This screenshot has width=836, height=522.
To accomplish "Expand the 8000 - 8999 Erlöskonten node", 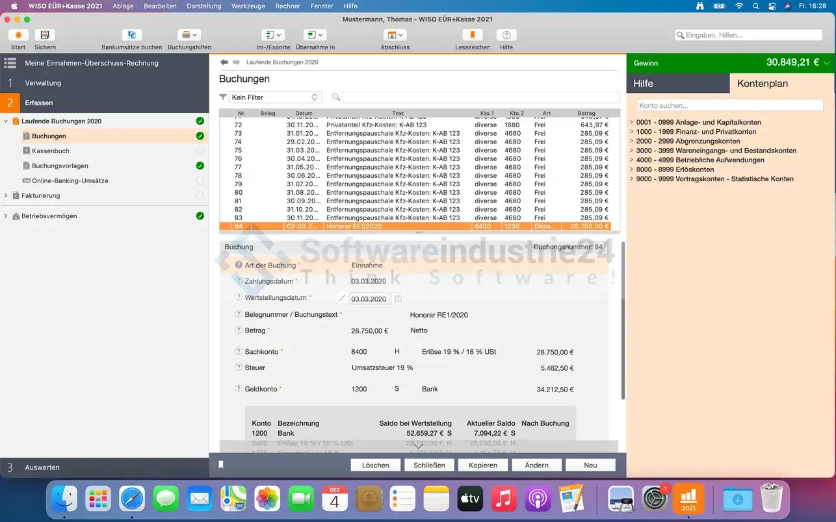I will (x=632, y=169).
